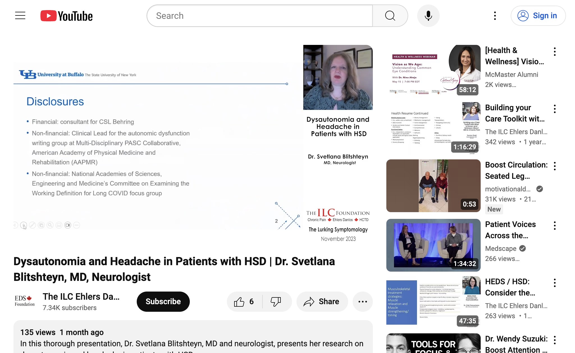Open options menu for Boost Circulation video
This screenshot has width=575, height=353.
[x=555, y=166]
